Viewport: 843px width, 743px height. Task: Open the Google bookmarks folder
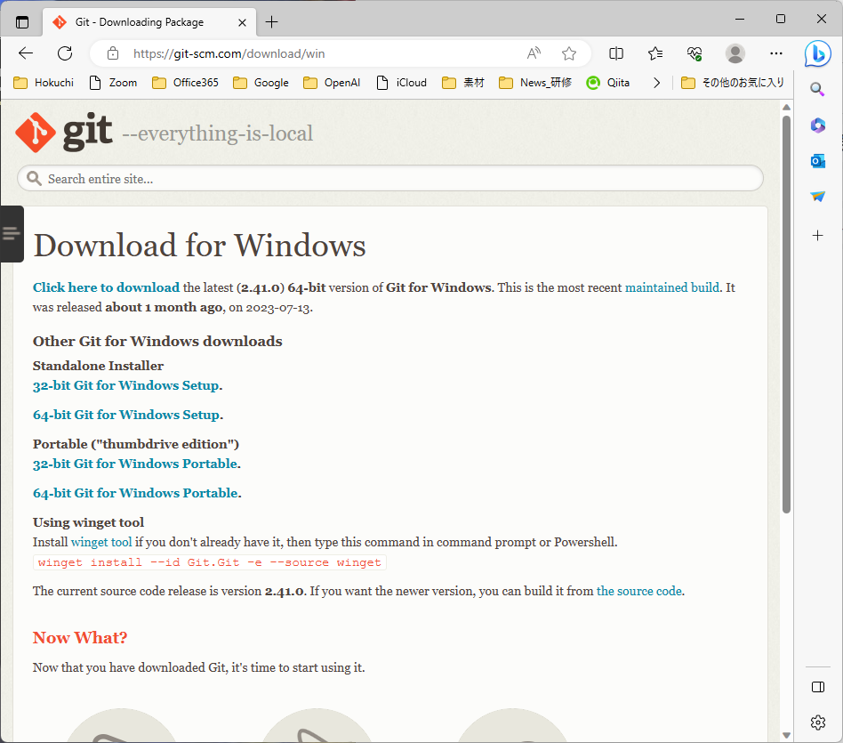261,83
